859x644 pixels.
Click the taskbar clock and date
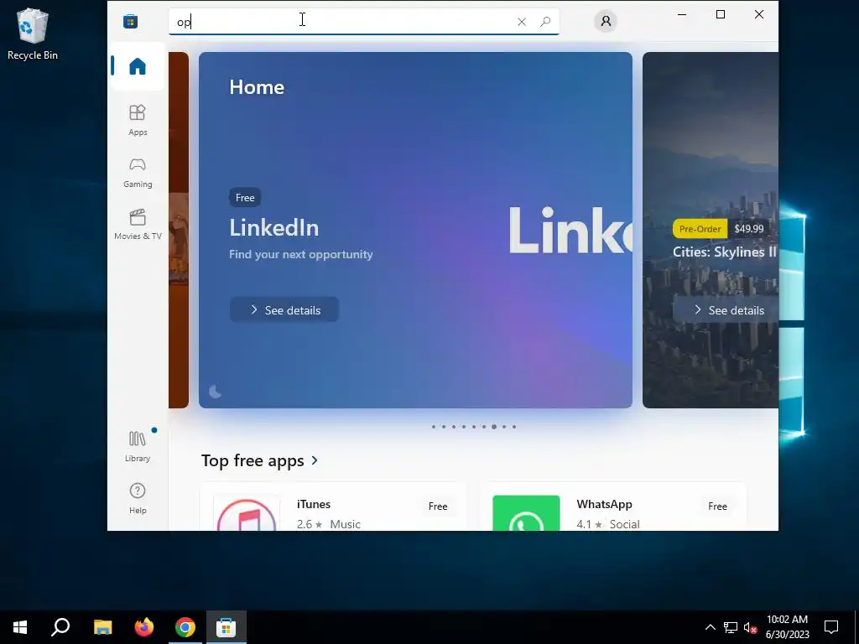tap(787, 627)
